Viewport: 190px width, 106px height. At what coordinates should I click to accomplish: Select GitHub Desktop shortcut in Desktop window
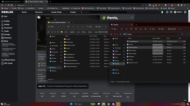click(156, 47)
